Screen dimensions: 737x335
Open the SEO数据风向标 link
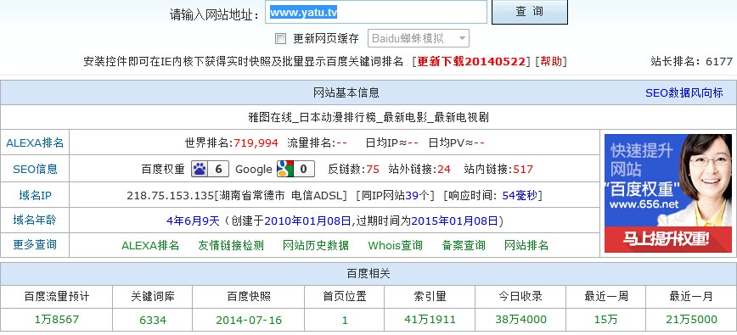click(684, 93)
